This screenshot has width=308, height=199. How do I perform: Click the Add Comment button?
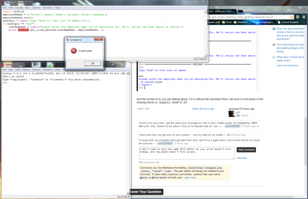pos(246,150)
